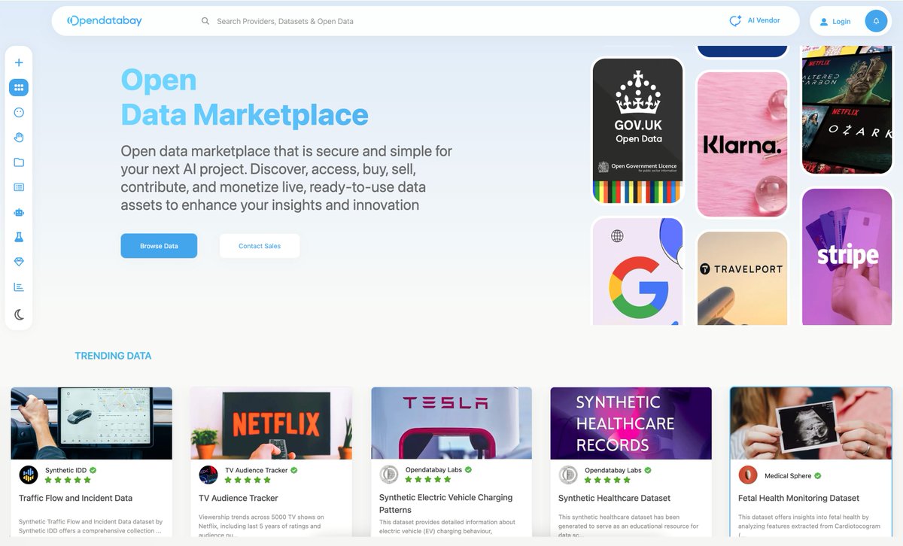Open the face icon in sidebar

pos(19,112)
